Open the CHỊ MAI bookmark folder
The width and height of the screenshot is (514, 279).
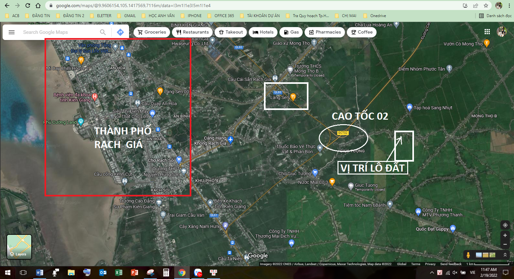point(346,15)
